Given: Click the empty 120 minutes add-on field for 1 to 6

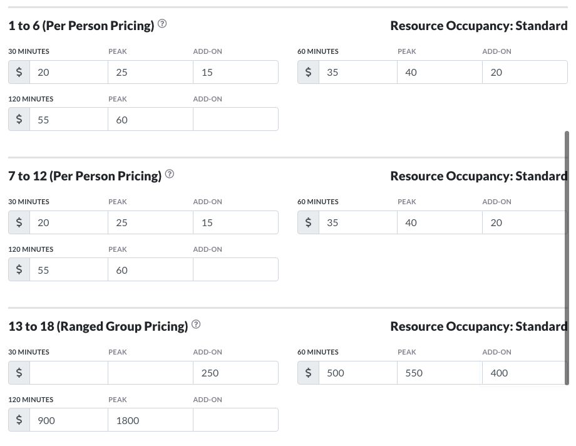Looking at the screenshot, I should pos(235,120).
